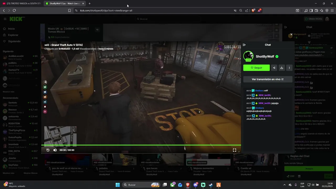Focus the Kick Buscar search field
The height and width of the screenshot is (189, 336).
[x=168, y=19]
